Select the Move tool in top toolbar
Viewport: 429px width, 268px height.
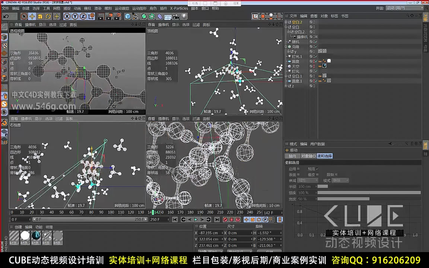click(x=32, y=16)
